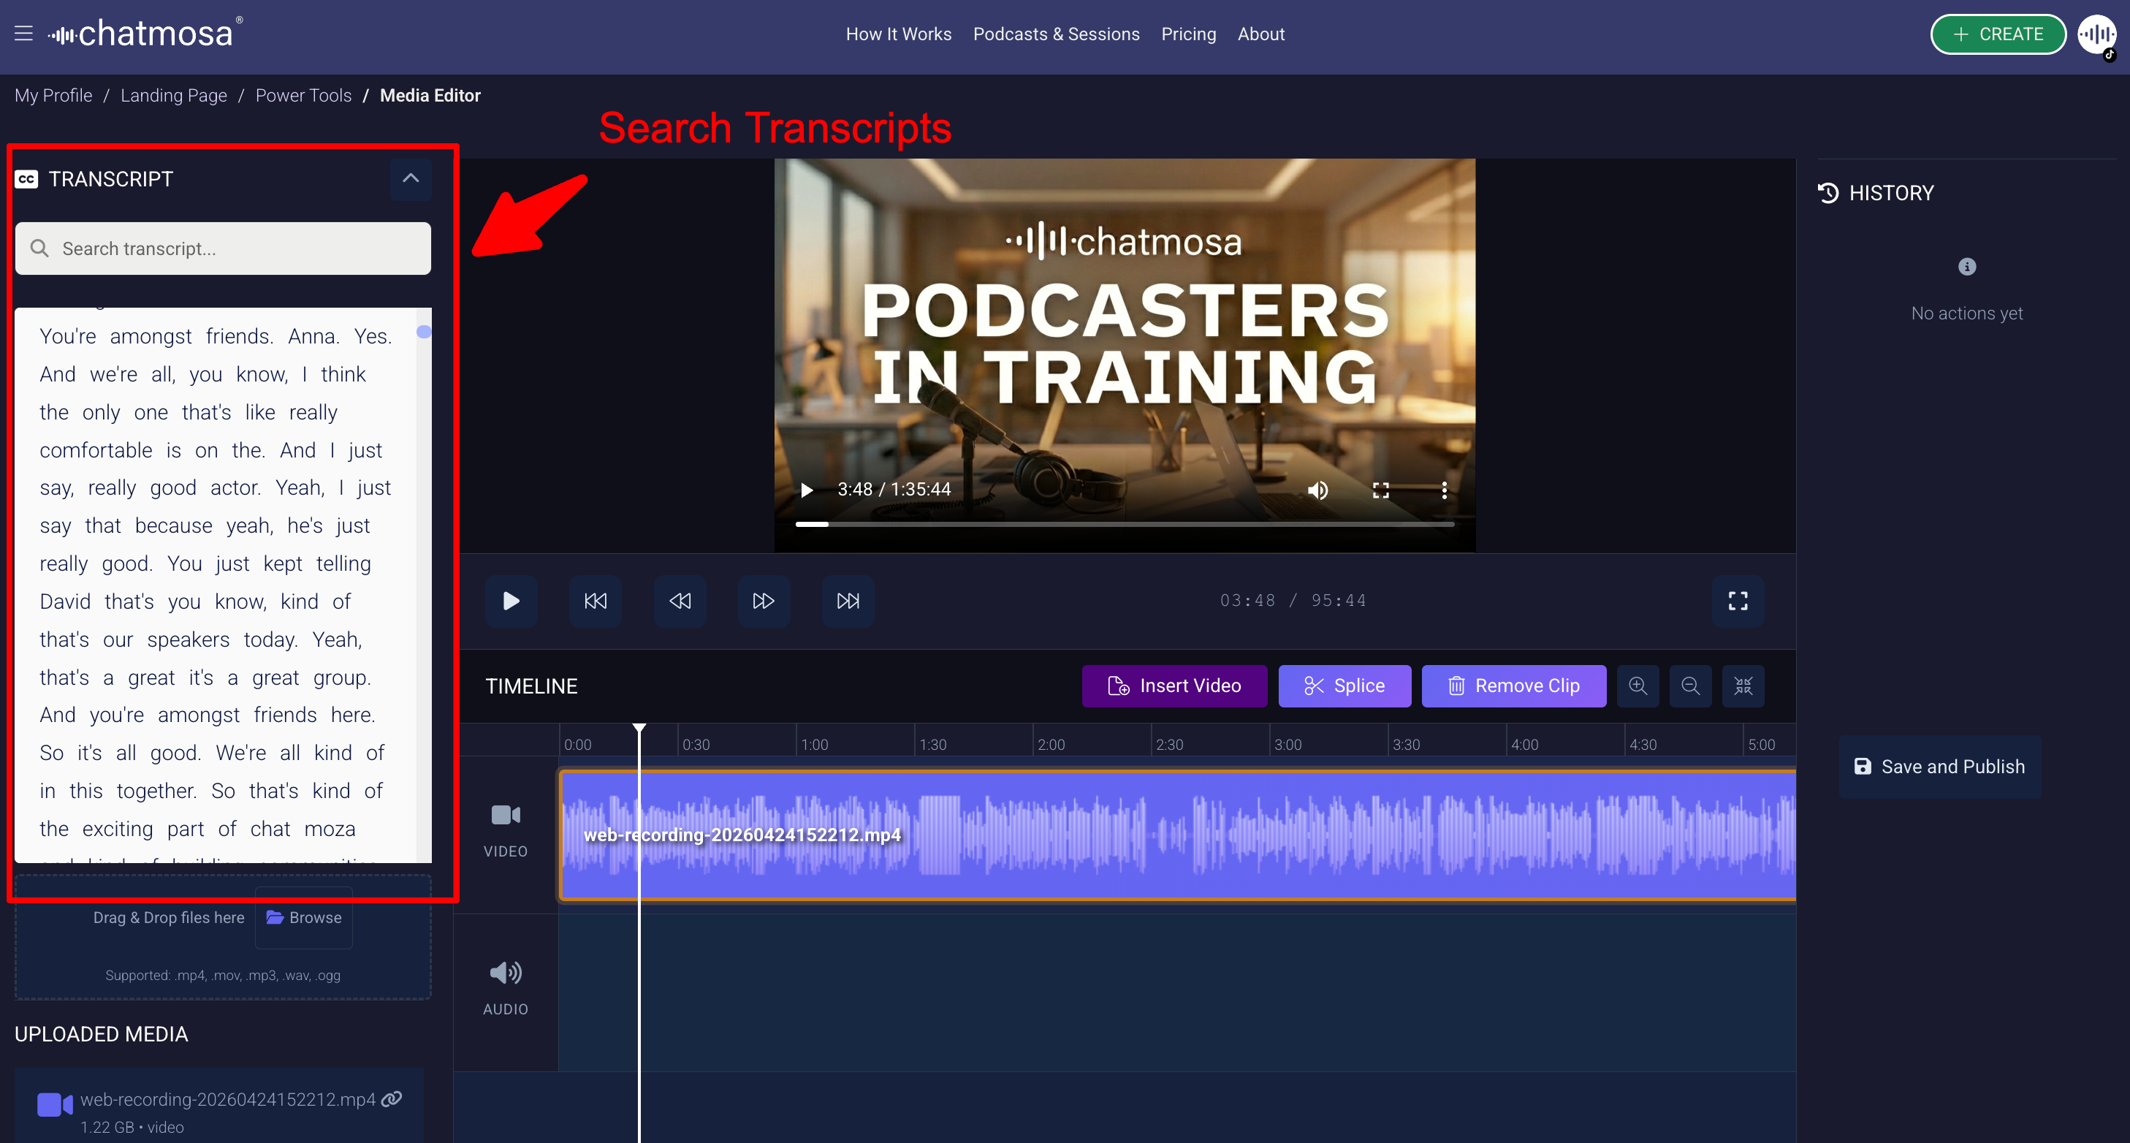Viewport: 2130px width, 1143px height.
Task: Click transcript text "that's our speakers today"
Action: coord(168,639)
